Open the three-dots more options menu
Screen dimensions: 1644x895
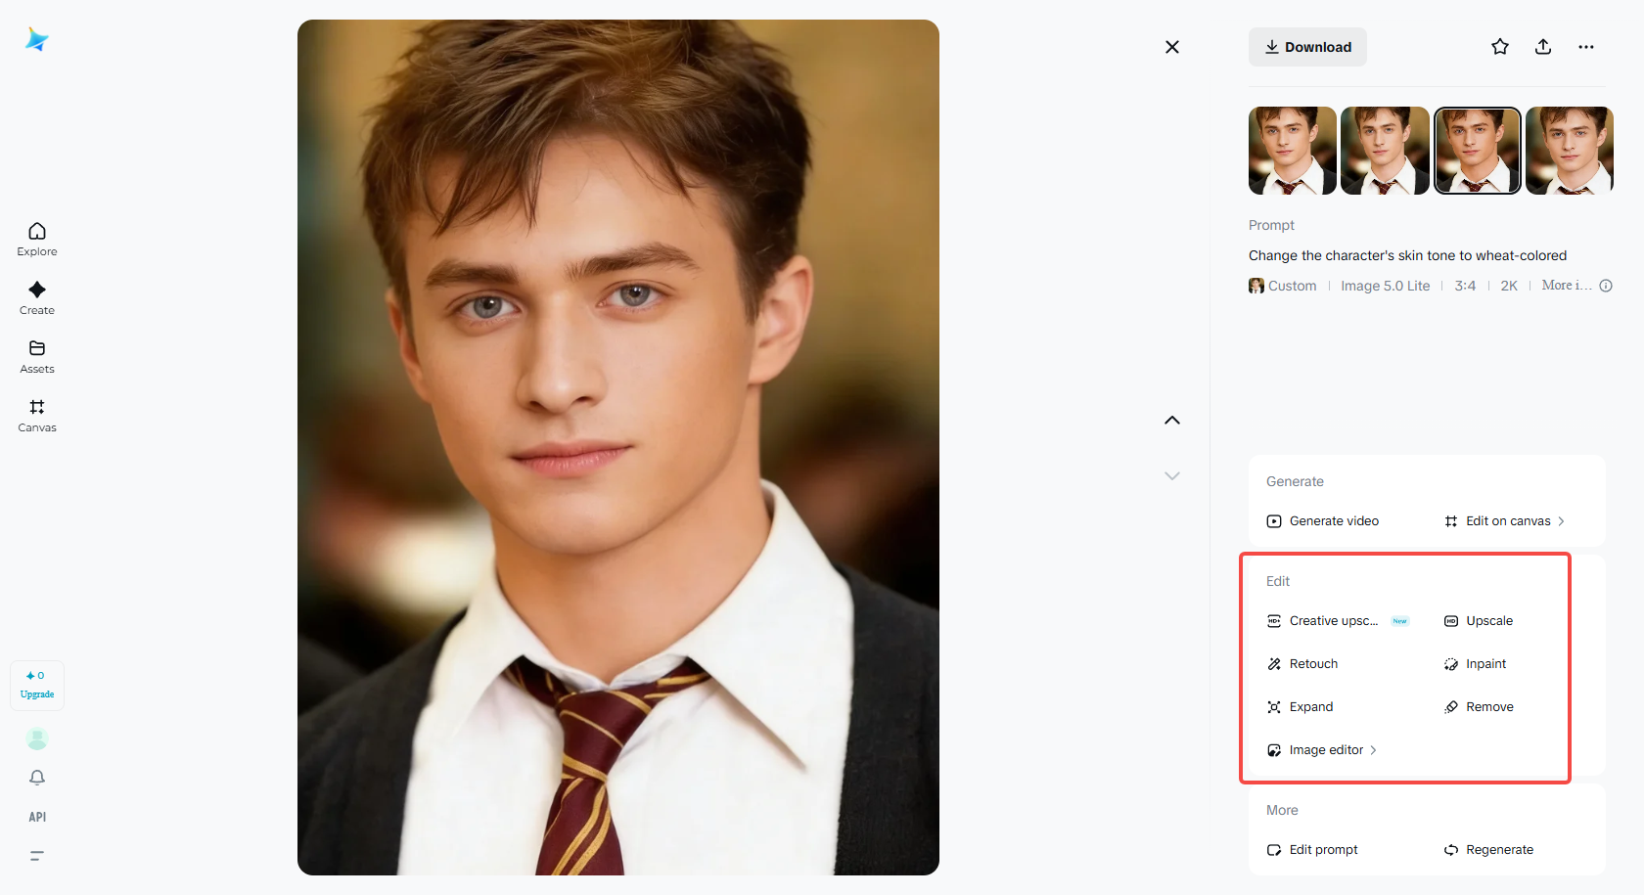(x=1586, y=47)
